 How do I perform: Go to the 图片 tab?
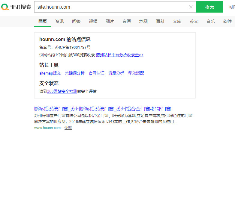(110, 21)
